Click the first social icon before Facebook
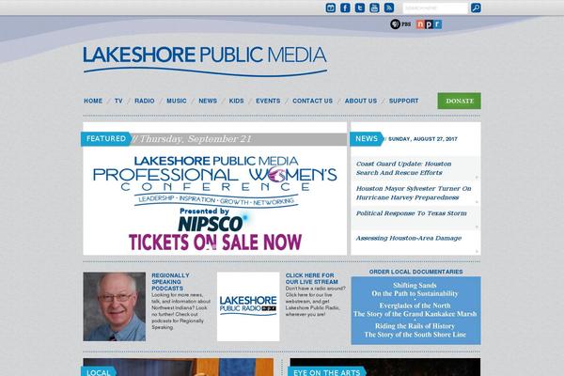The image size is (564, 376). click(x=331, y=8)
